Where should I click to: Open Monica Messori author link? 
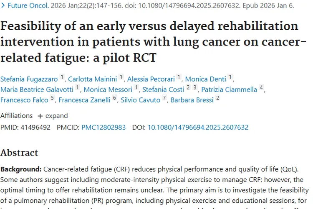point(108,89)
